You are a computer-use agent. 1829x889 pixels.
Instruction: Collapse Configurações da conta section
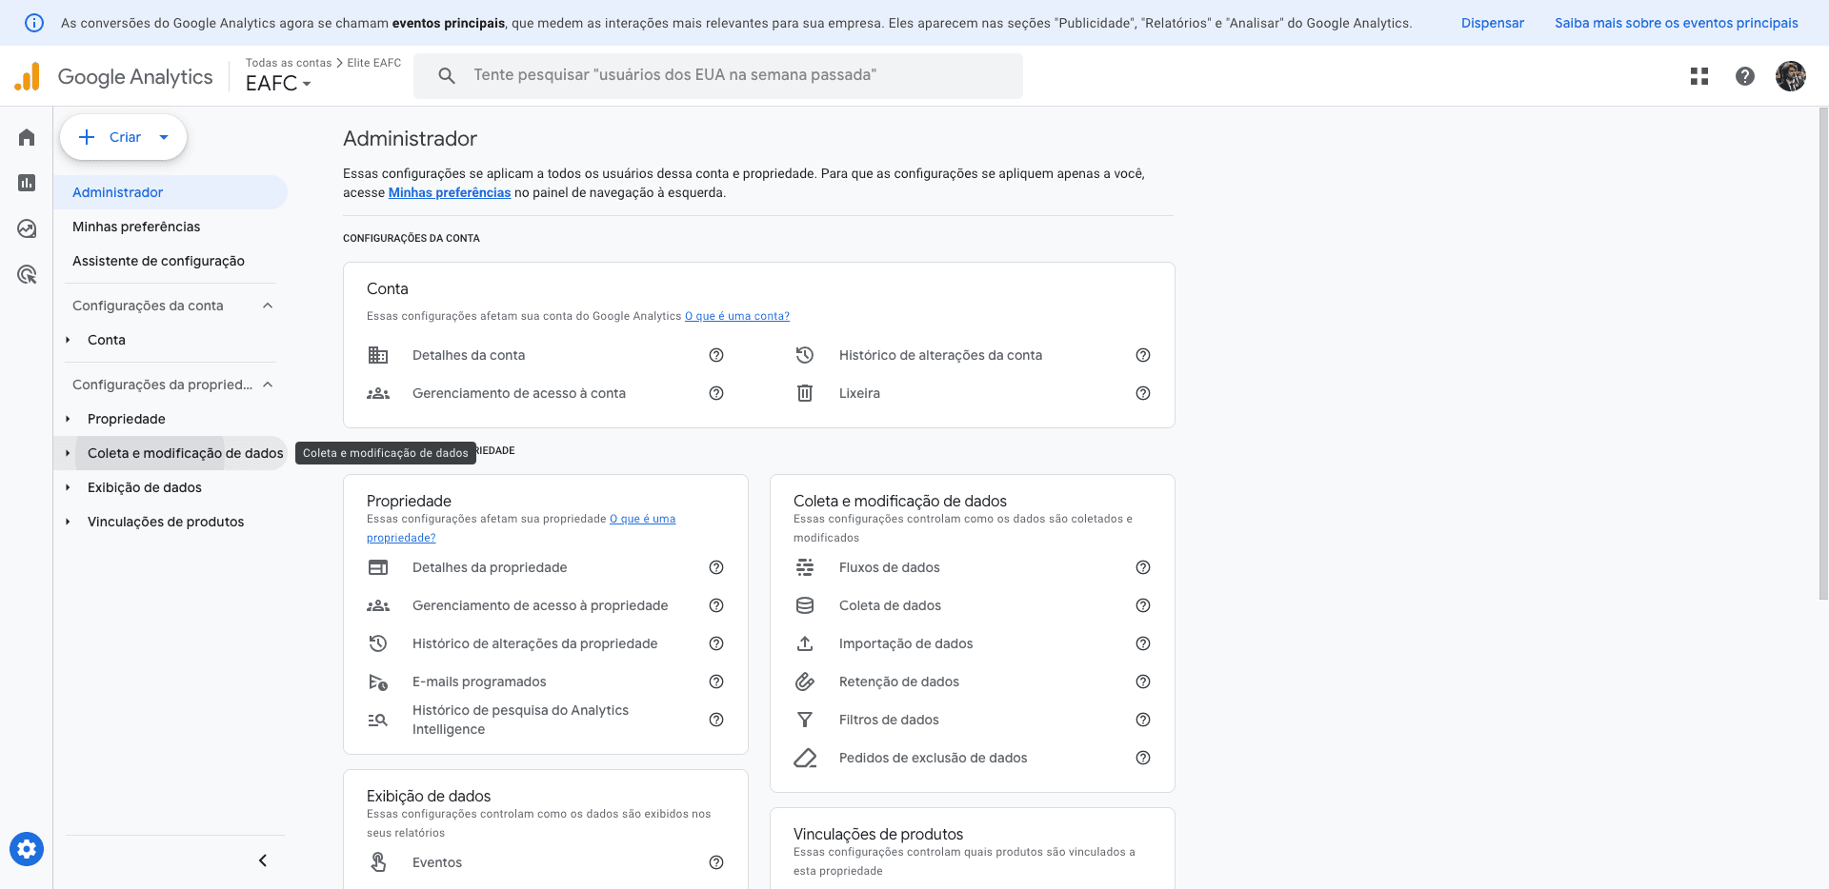268,306
